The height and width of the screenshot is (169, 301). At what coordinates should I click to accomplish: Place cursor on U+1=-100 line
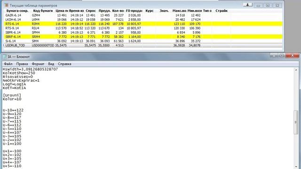[x=12, y=151]
